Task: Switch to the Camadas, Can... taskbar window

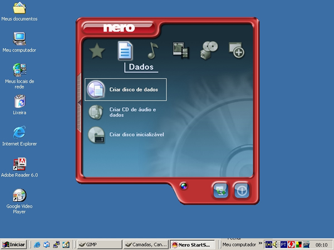Action: (x=146, y=244)
